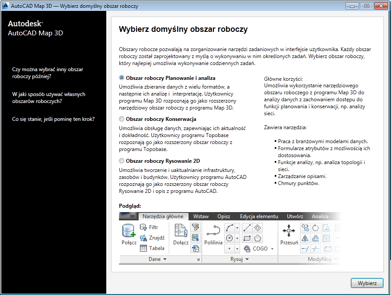Click the offset shape icon beside mirror
This screenshot has width=391, height=295.
coord(315,238)
